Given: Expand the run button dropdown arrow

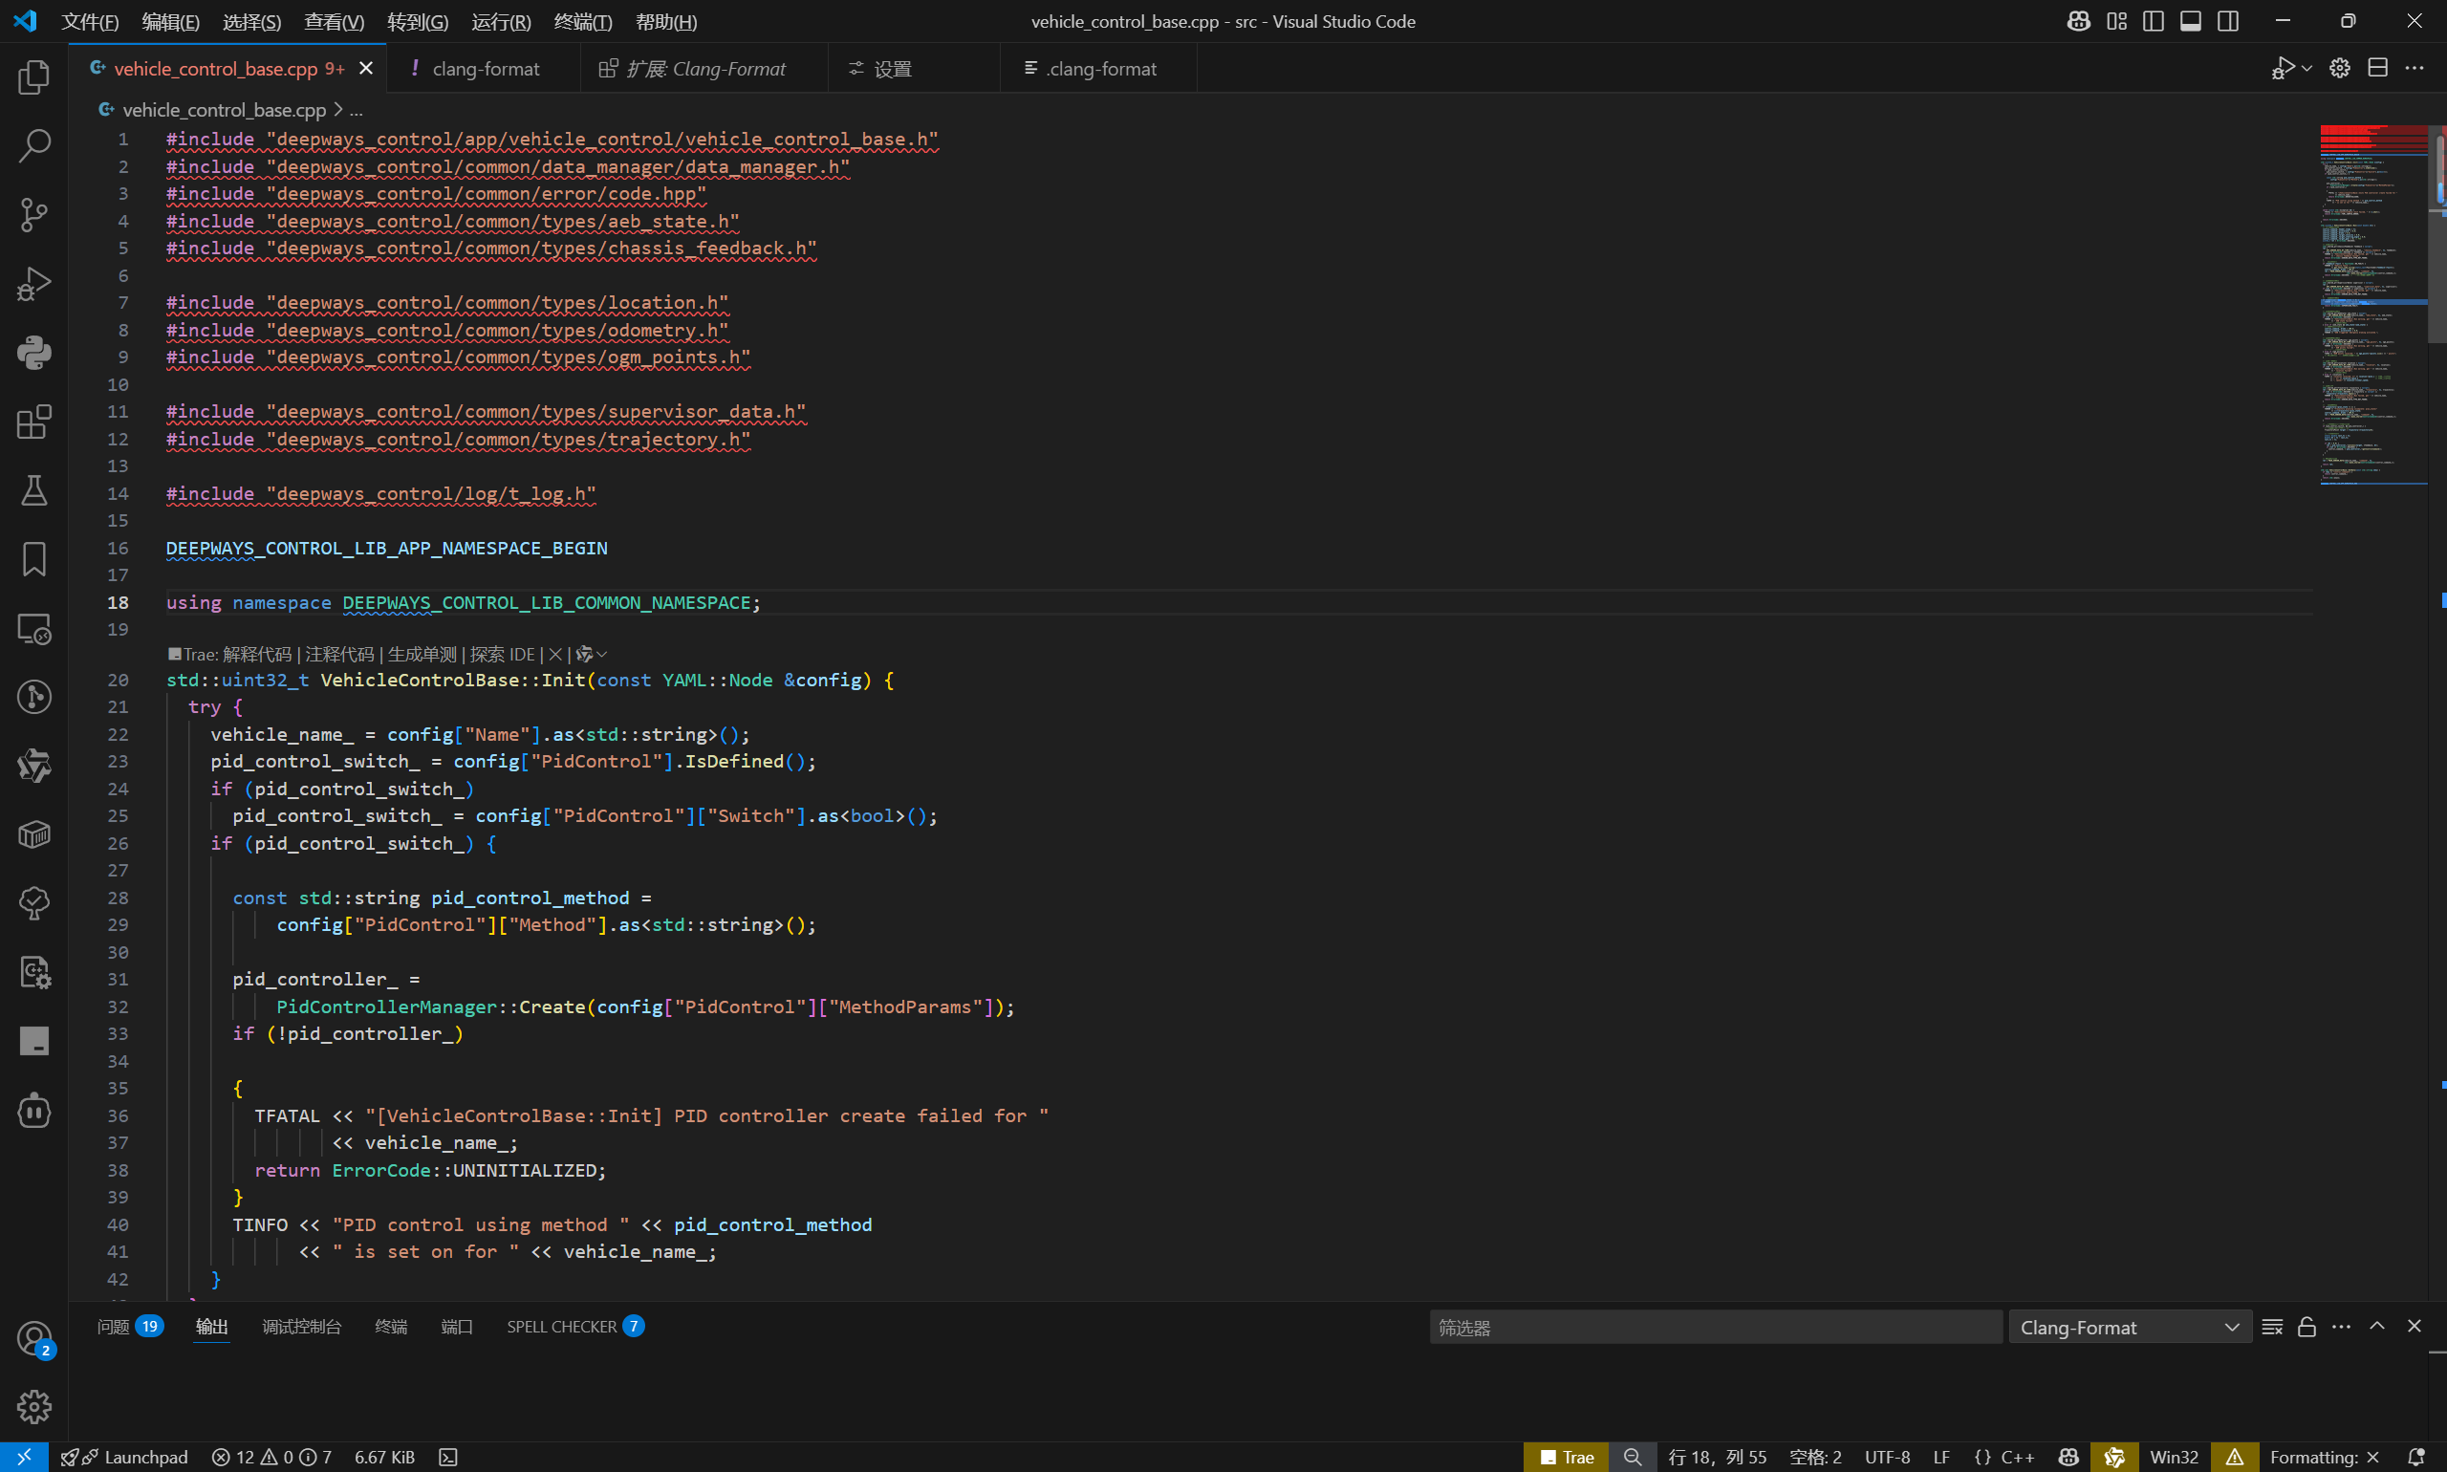Looking at the screenshot, I should (2306, 69).
